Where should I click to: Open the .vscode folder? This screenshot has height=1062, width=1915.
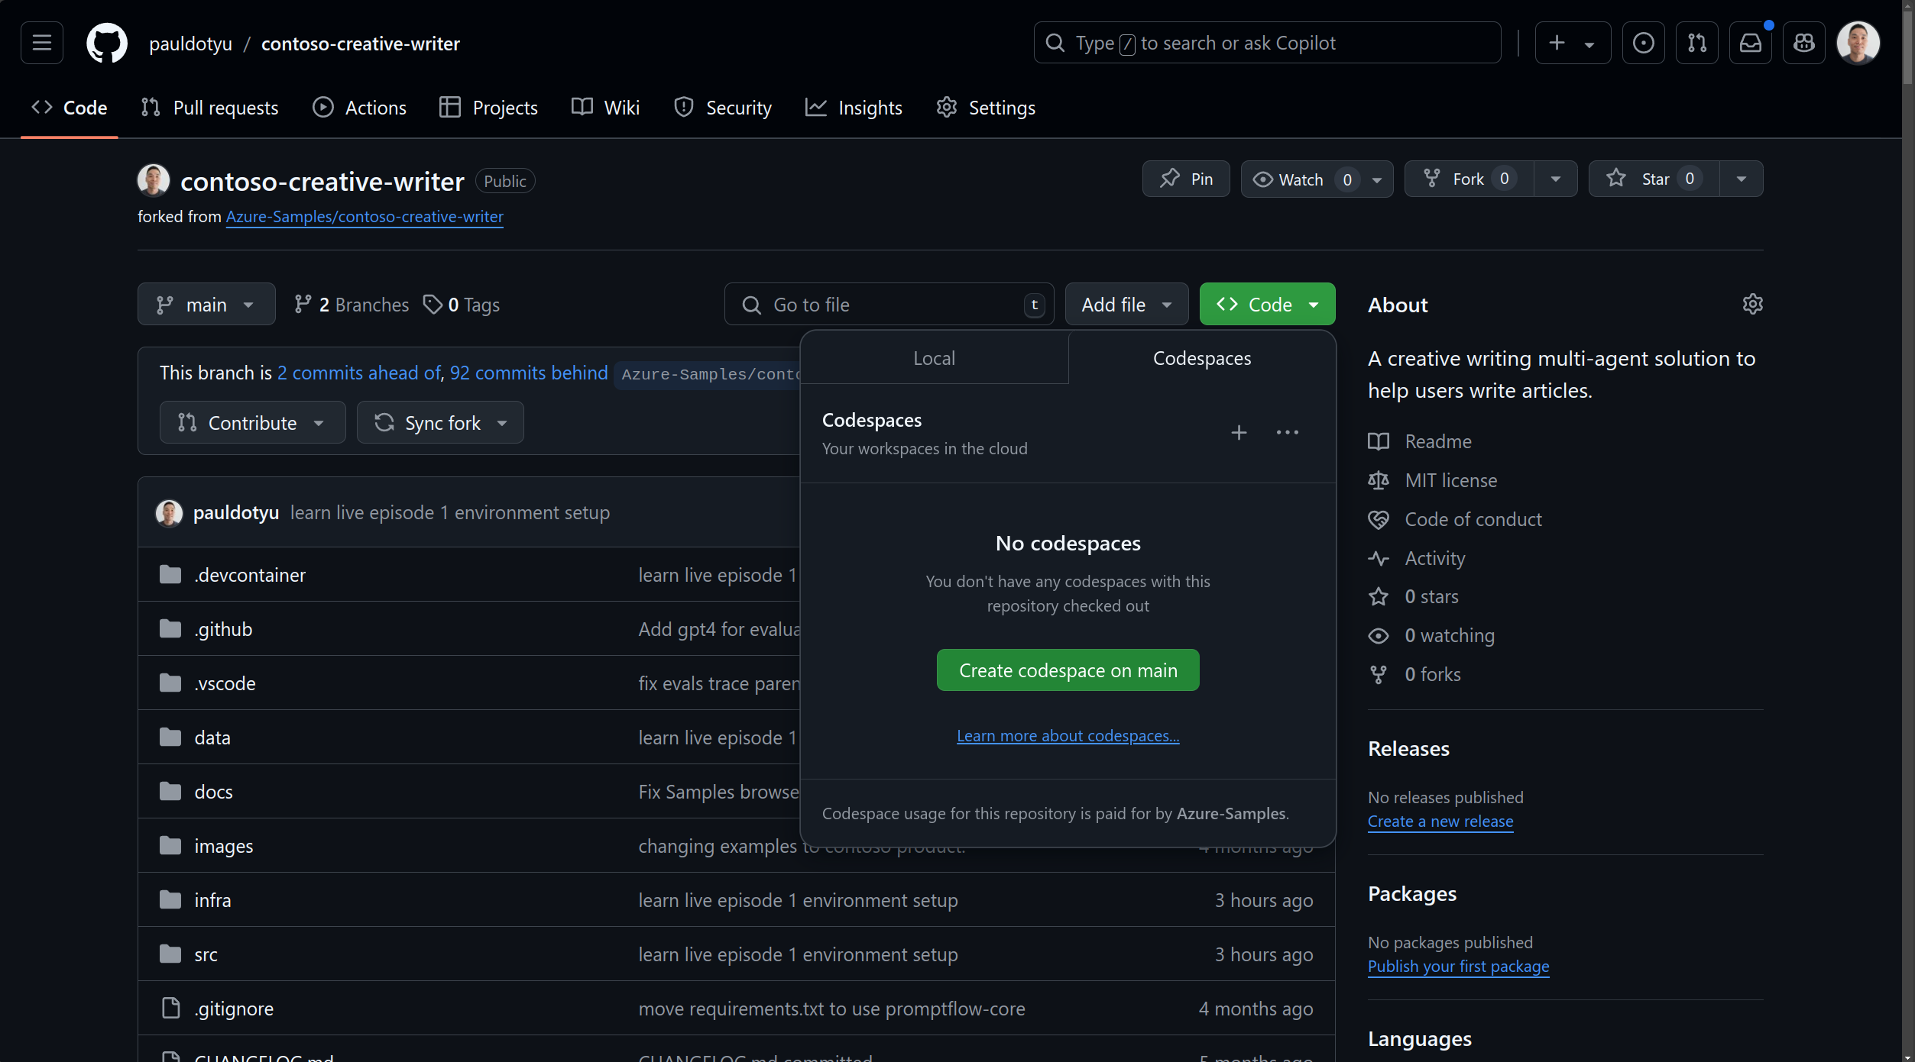(x=225, y=683)
